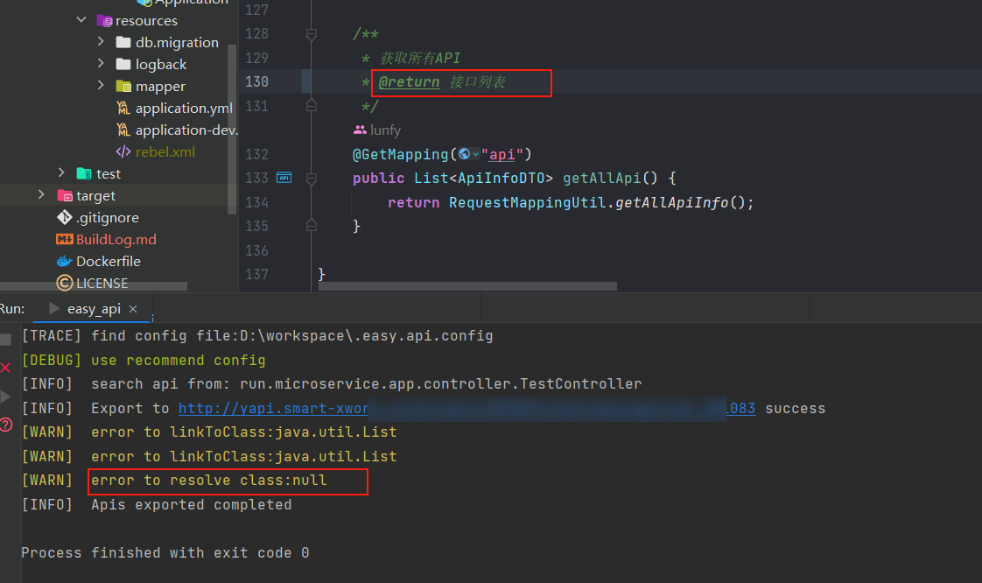The height and width of the screenshot is (583, 982).
Task: Click the RequestMappingUtil class reference
Action: 528,202
